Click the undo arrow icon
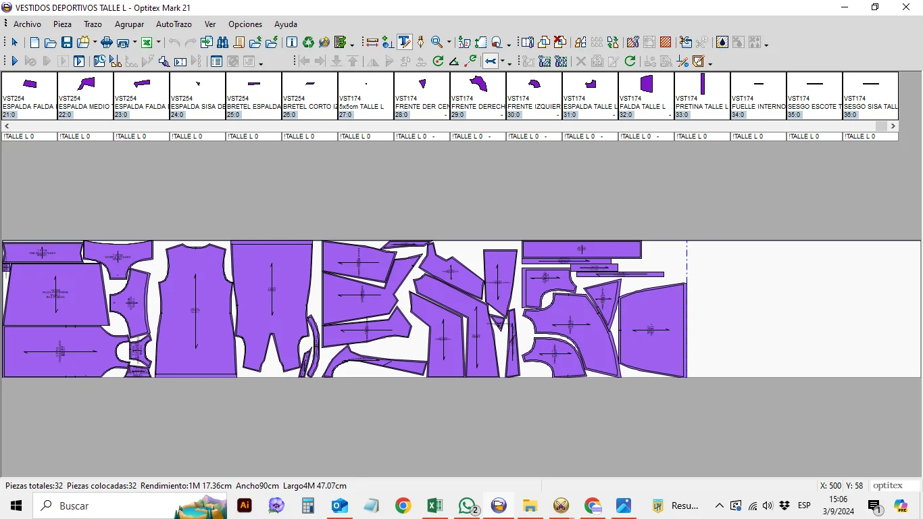Image resolution: width=923 pixels, height=519 pixels. [x=174, y=43]
